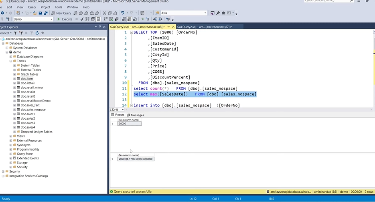The height and width of the screenshot is (202, 375).
Task: Open the Help menu
Action: pos(86,7)
